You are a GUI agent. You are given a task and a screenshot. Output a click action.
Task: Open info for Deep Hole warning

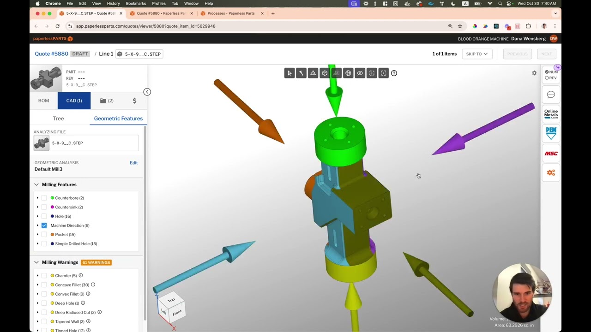click(83, 303)
